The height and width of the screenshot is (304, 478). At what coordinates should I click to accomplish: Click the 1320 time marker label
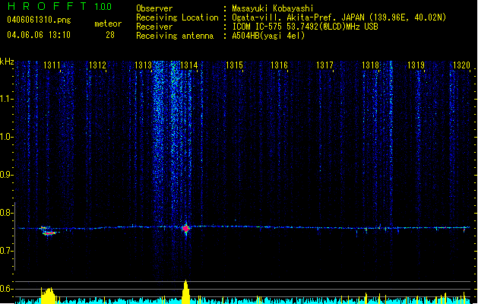click(x=461, y=65)
